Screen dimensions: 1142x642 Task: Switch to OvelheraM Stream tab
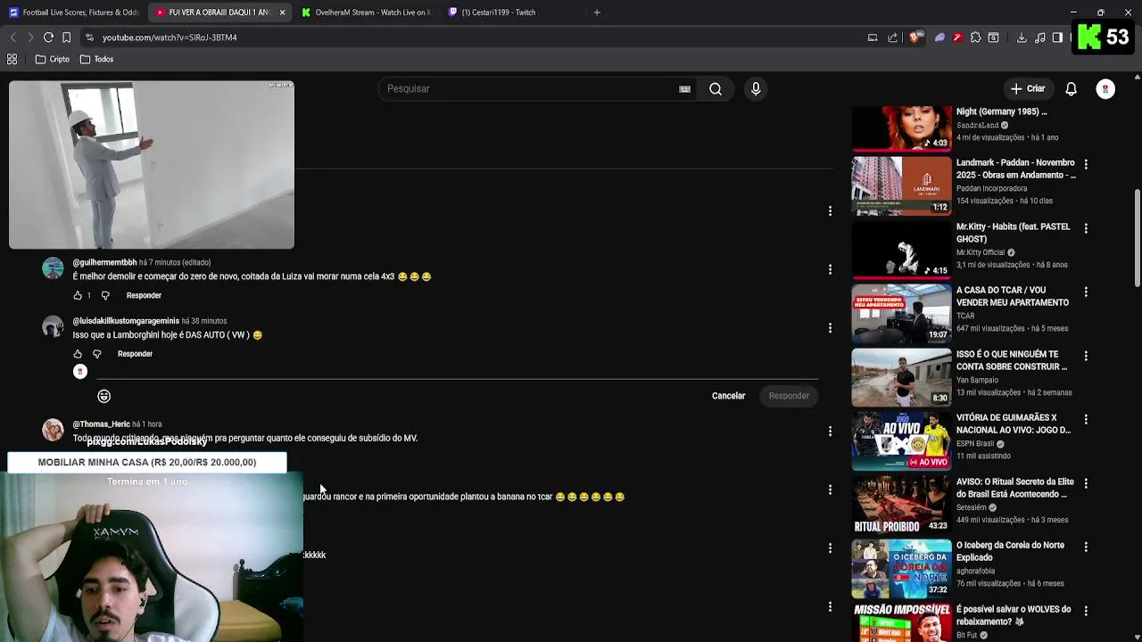366,12
